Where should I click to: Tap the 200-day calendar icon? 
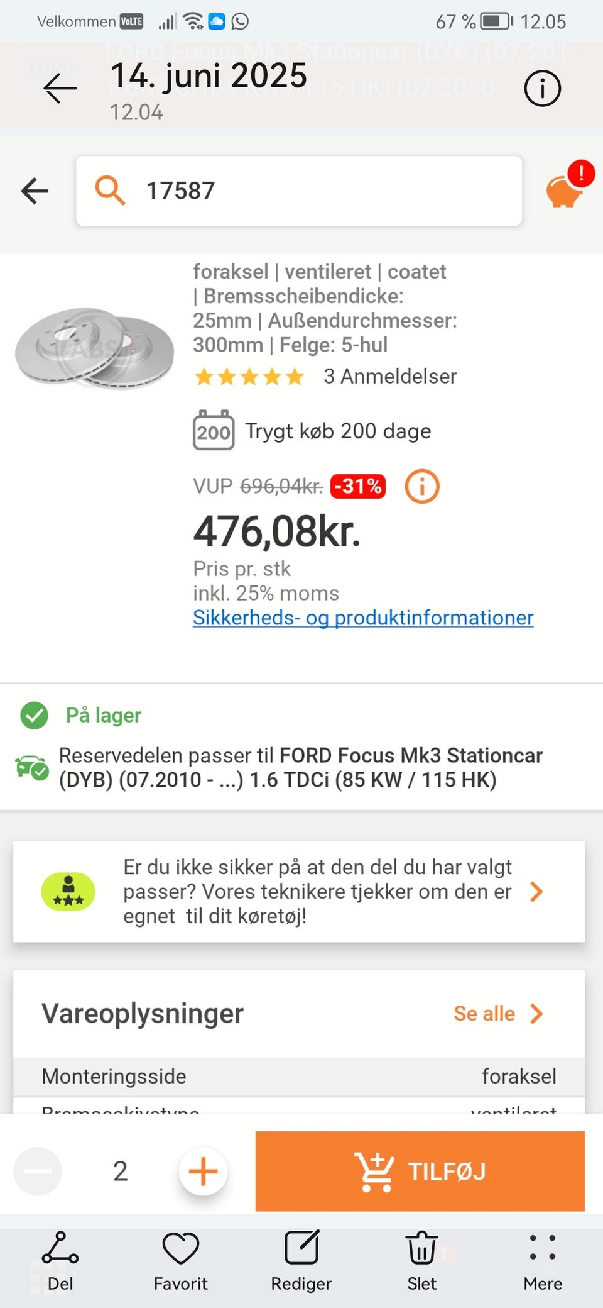coord(214,431)
